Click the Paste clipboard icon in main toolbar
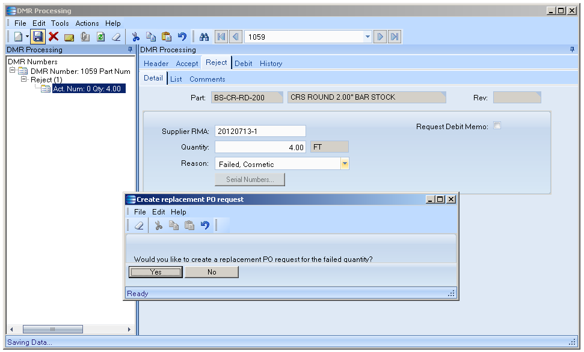The width and height of the screenshot is (584, 352). [167, 37]
